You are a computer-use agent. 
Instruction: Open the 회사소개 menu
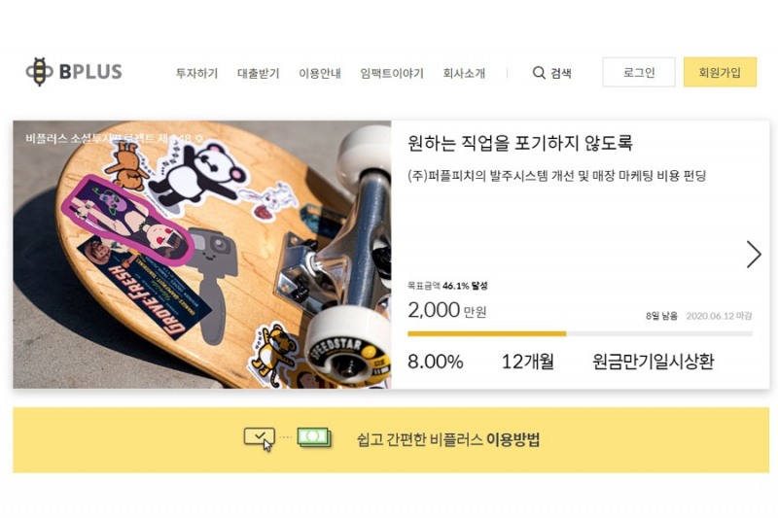point(464,73)
